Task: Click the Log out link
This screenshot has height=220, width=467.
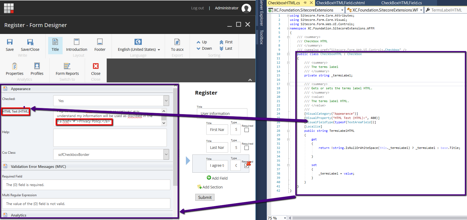Action: tap(197, 8)
